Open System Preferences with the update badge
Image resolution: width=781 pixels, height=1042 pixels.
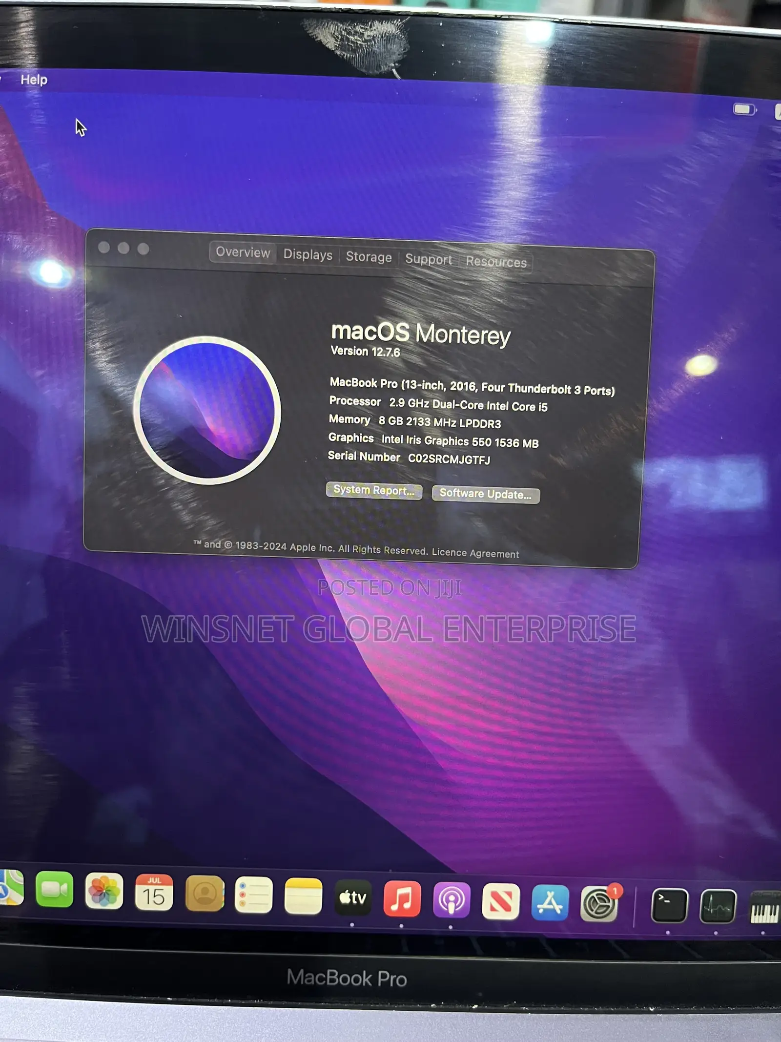[599, 904]
